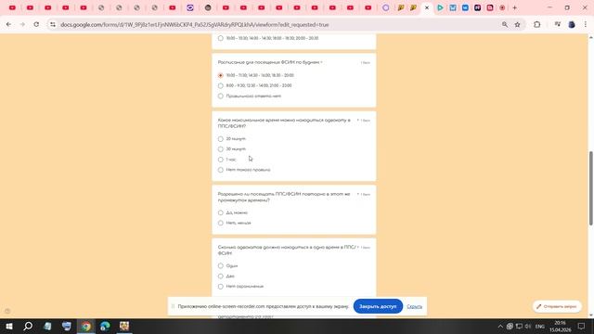Click the browser forward arrow
The image size is (594, 334).
click(x=22, y=25)
